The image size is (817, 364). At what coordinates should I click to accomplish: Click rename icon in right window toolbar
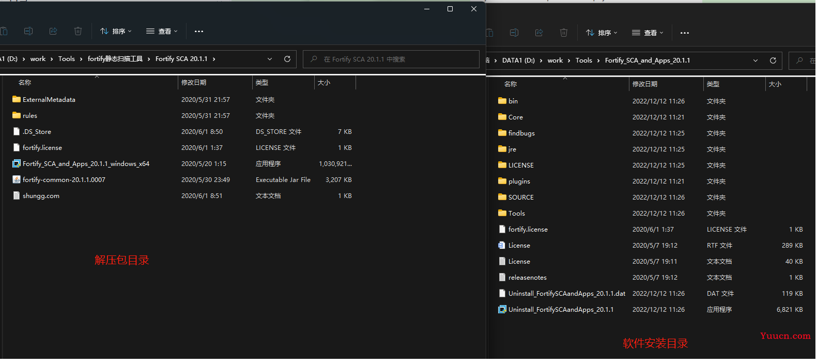pos(514,33)
